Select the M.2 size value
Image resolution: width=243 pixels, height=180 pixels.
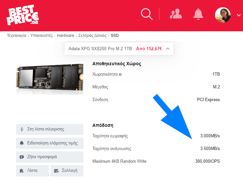coord(216,87)
